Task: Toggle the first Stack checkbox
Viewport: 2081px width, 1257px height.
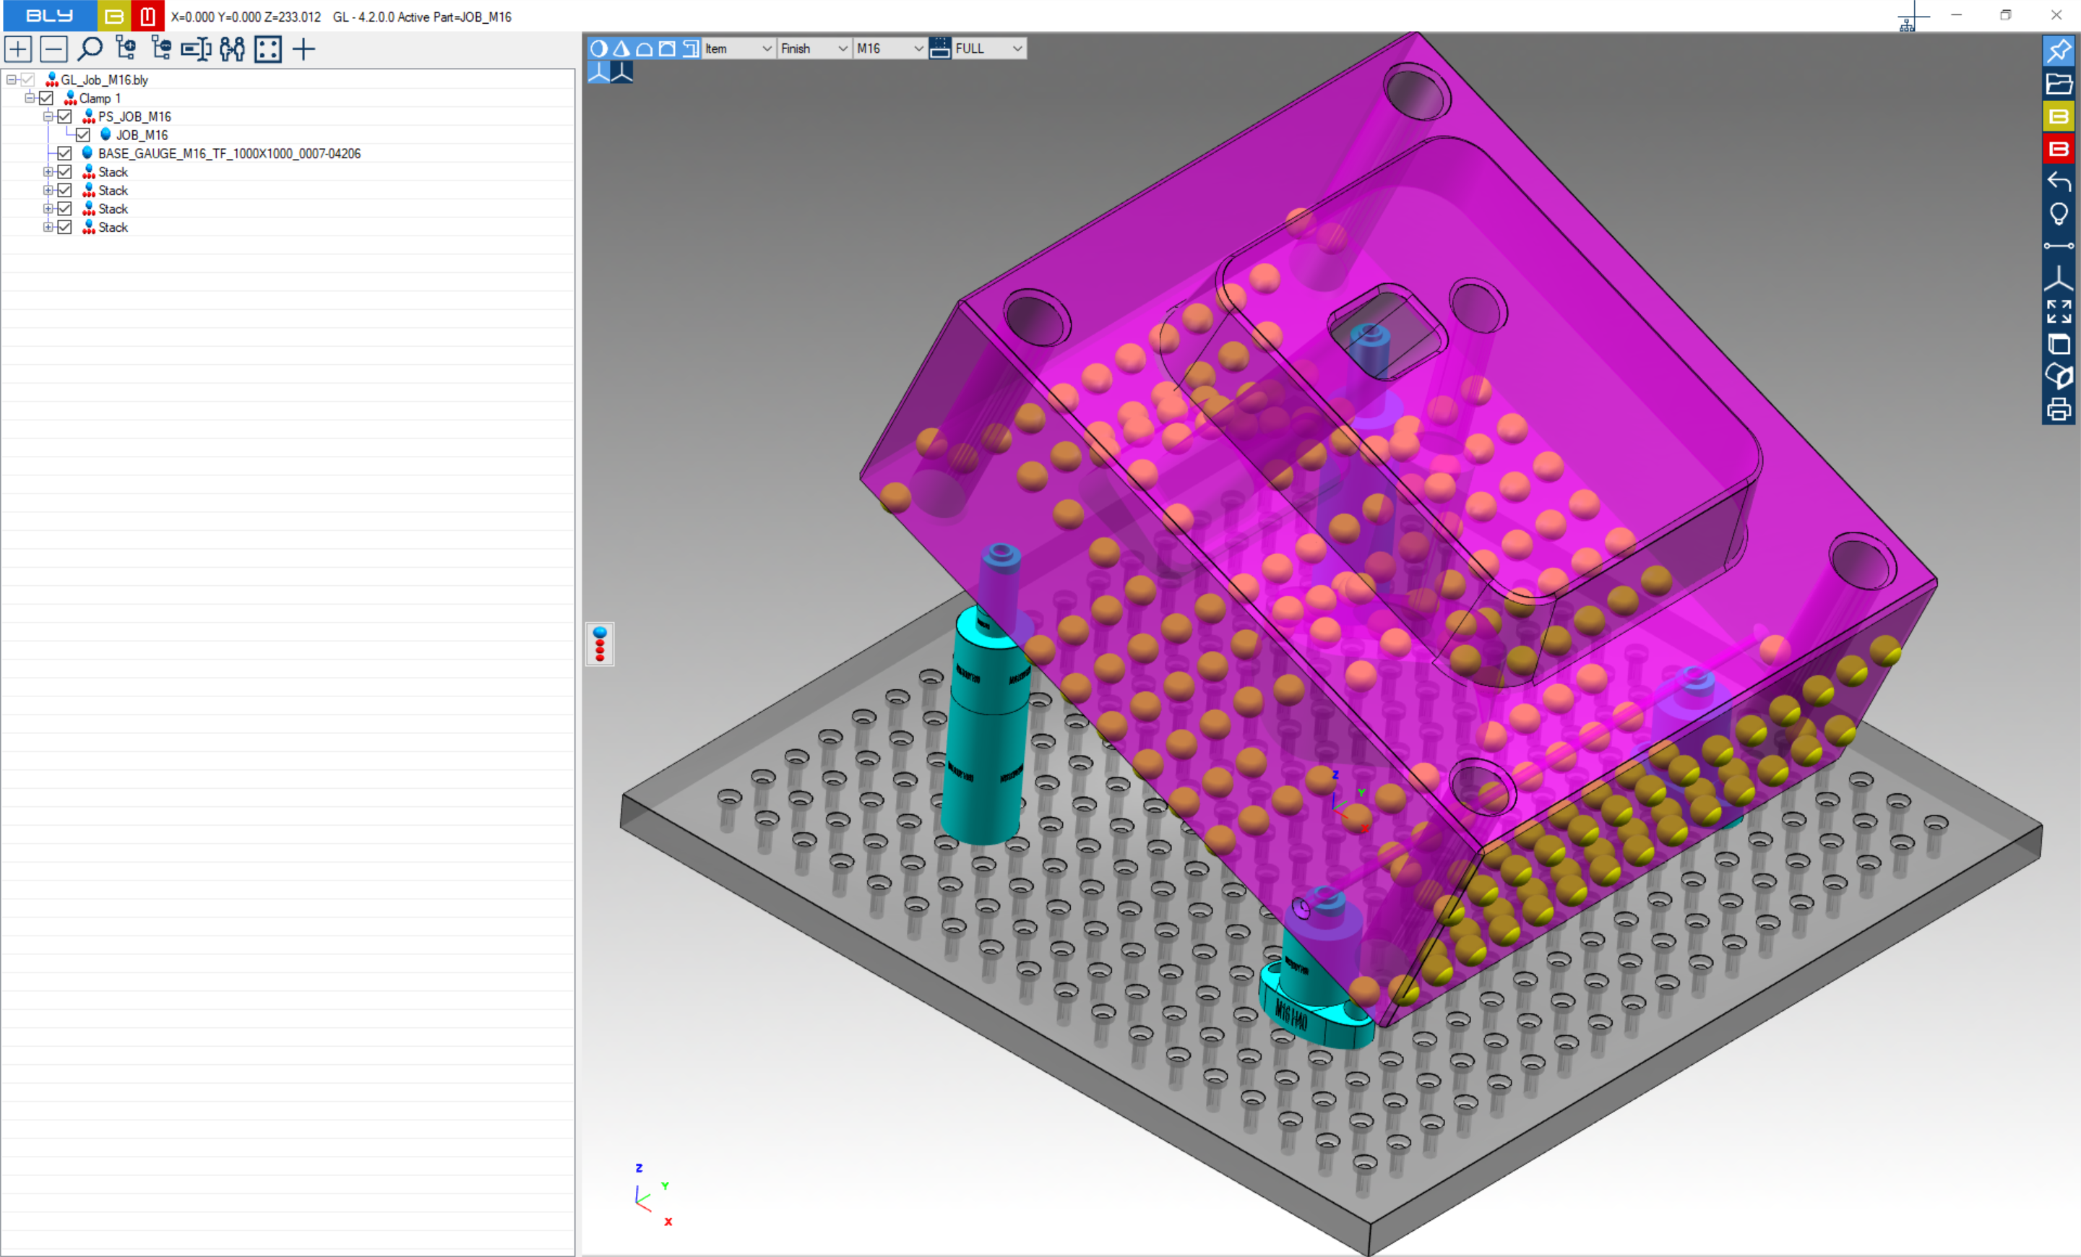Action: (65, 172)
